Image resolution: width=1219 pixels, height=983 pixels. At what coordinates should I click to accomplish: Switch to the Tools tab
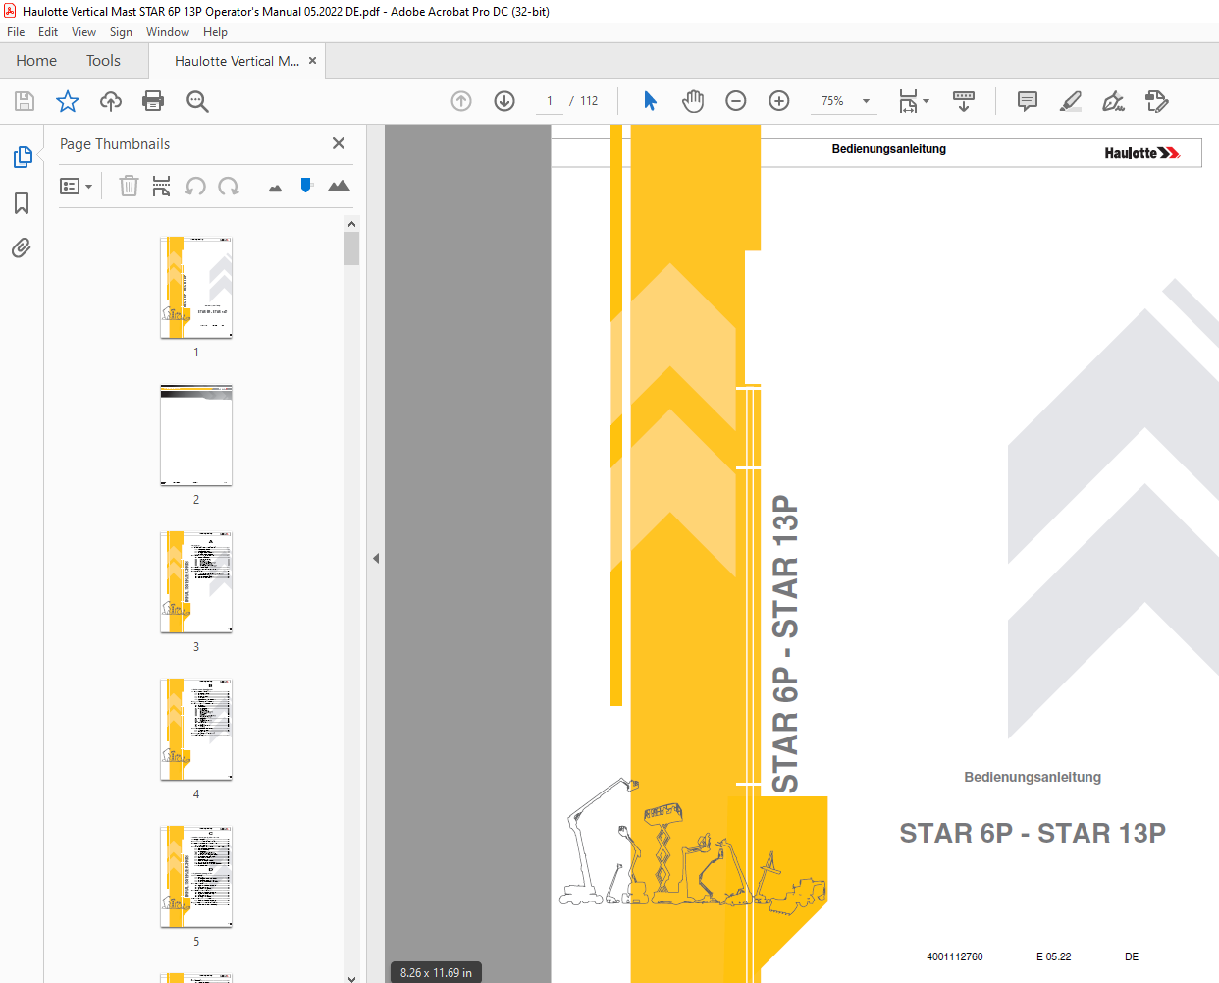[103, 61]
